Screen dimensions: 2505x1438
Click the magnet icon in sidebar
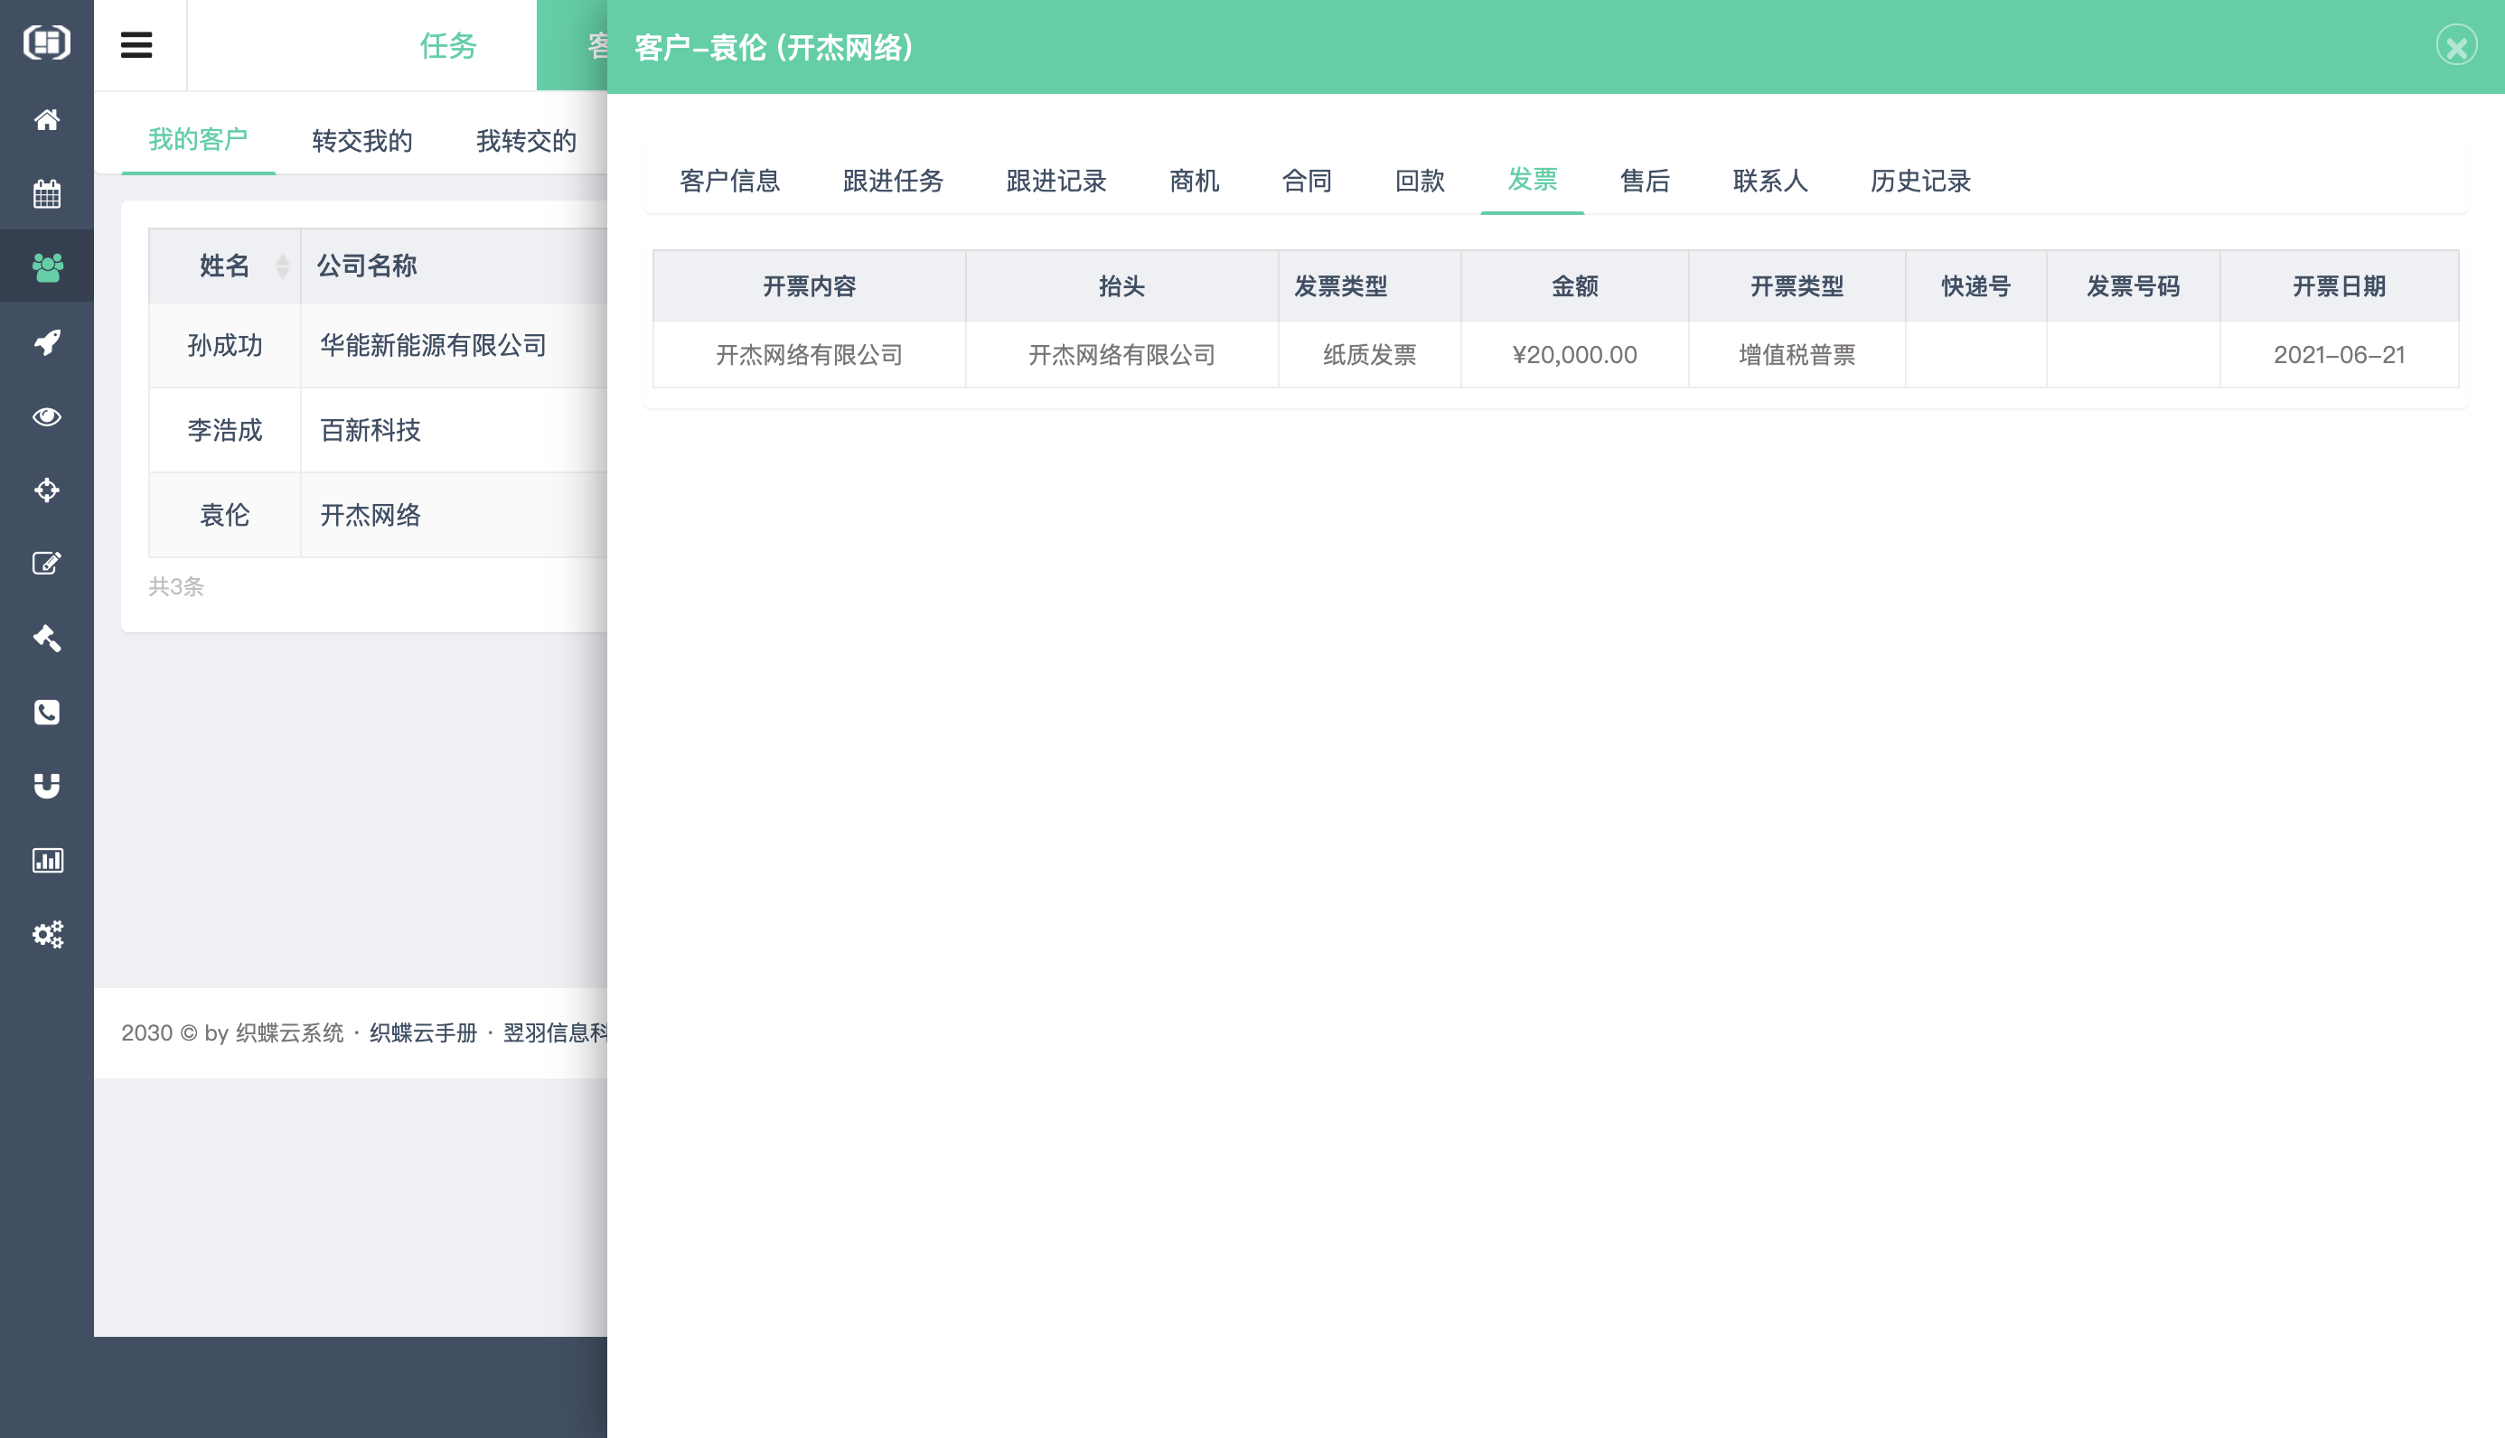pos(46,785)
